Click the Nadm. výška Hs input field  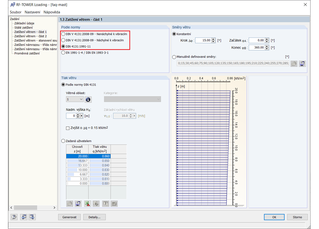71,116
